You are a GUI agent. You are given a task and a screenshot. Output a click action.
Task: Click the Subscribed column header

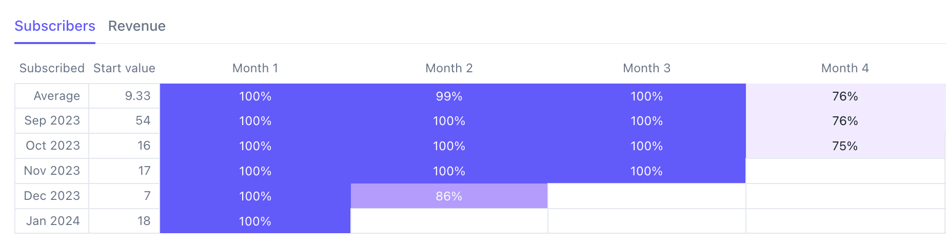click(52, 68)
